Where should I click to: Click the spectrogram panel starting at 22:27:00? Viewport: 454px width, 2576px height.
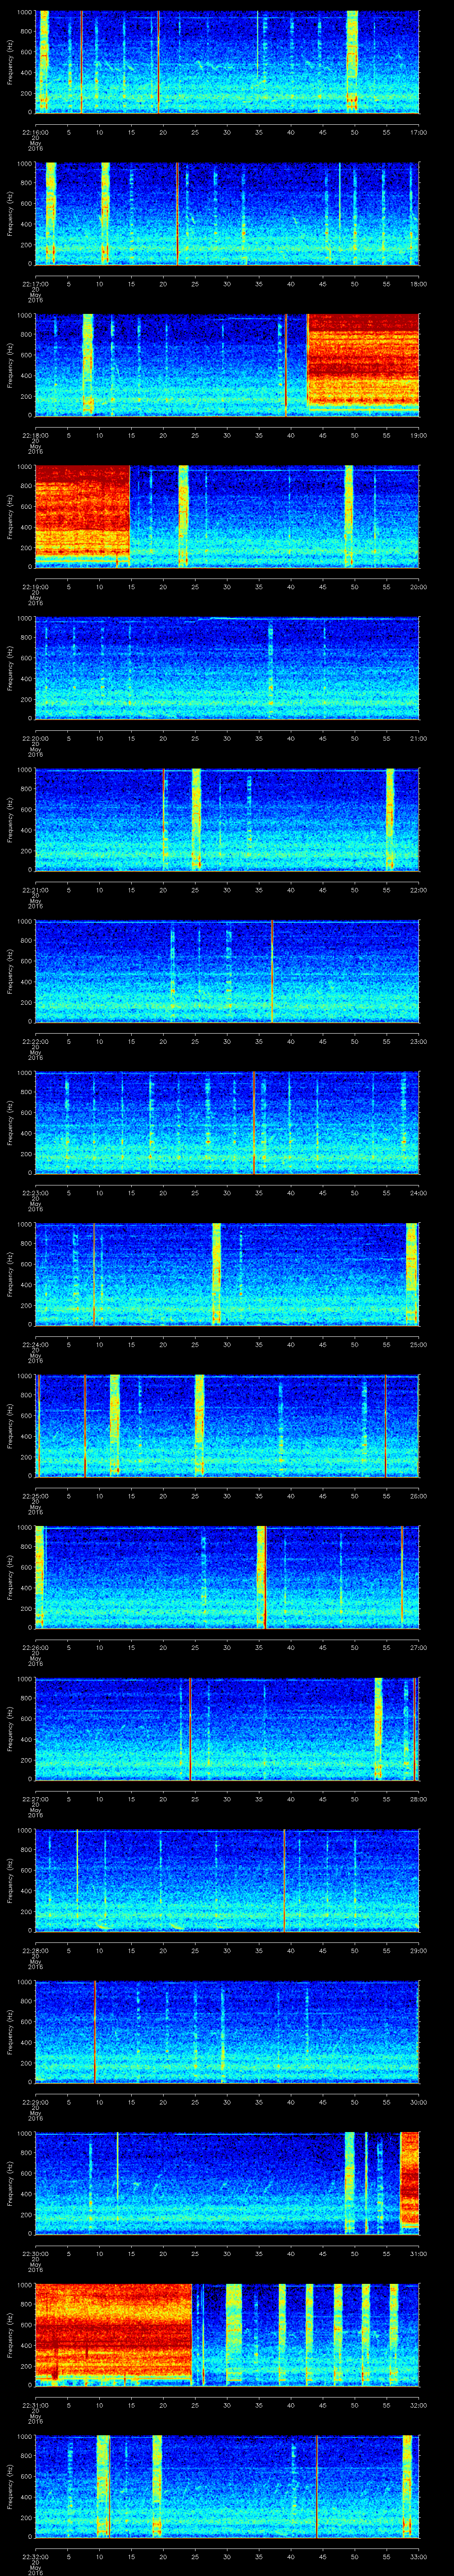click(227, 1729)
